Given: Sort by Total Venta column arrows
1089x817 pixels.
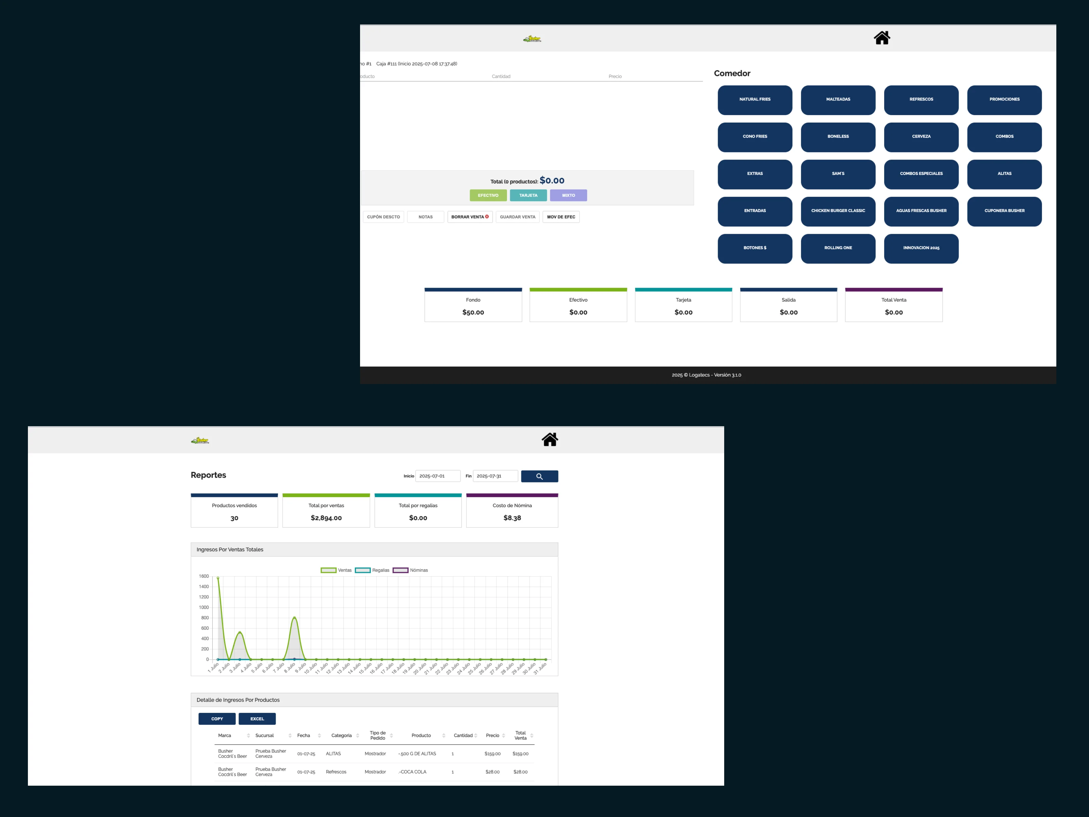Looking at the screenshot, I should point(532,735).
